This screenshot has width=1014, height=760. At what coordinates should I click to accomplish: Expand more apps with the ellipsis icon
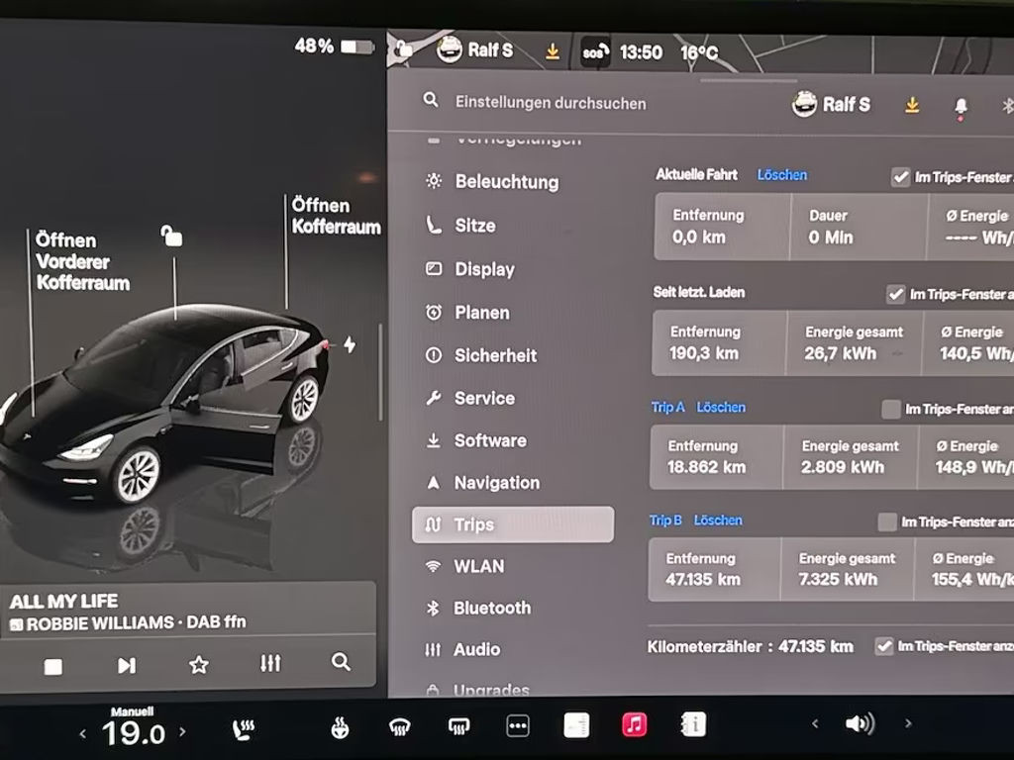pos(517,723)
